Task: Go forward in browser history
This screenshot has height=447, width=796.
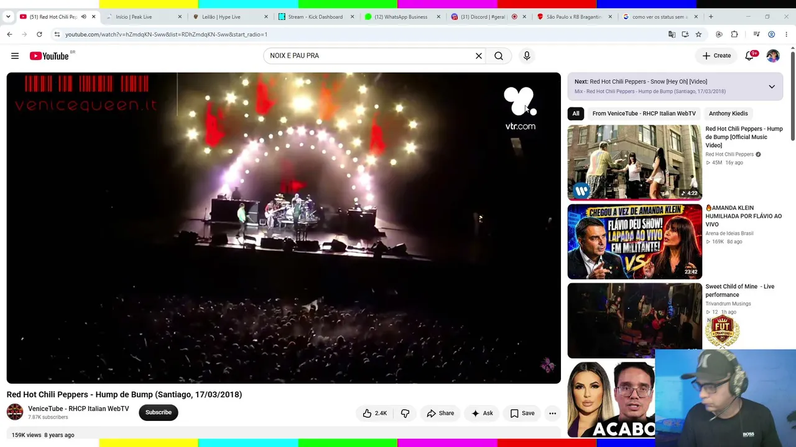Action: (24, 34)
